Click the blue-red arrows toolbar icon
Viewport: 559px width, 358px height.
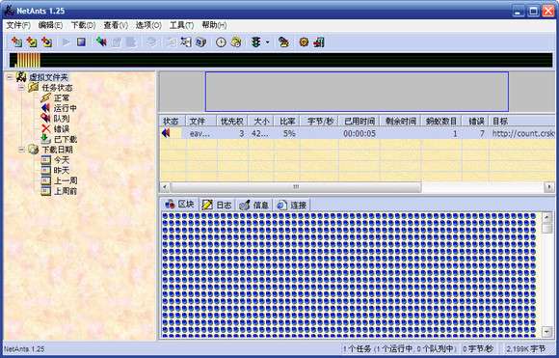point(101,42)
